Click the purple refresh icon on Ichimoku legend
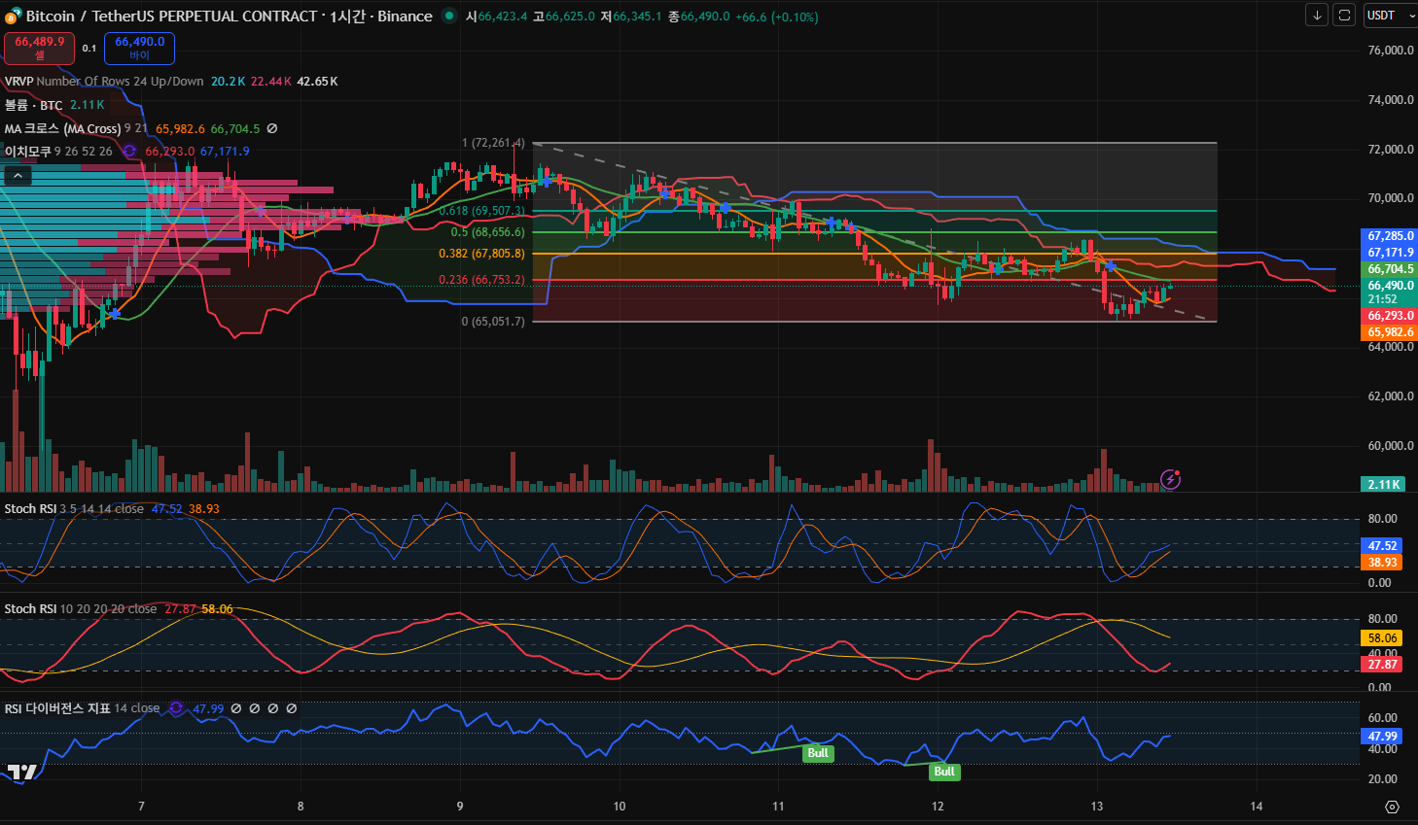1418x825 pixels. (129, 152)
